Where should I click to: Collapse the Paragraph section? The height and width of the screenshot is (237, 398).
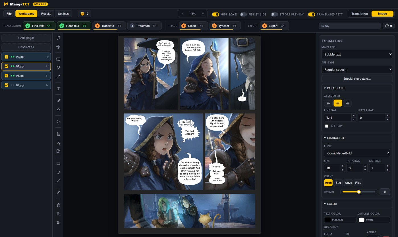point(357,88)
